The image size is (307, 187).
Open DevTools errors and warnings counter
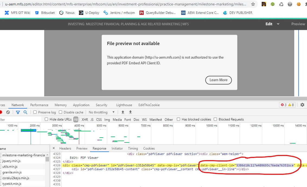(287, 105)
